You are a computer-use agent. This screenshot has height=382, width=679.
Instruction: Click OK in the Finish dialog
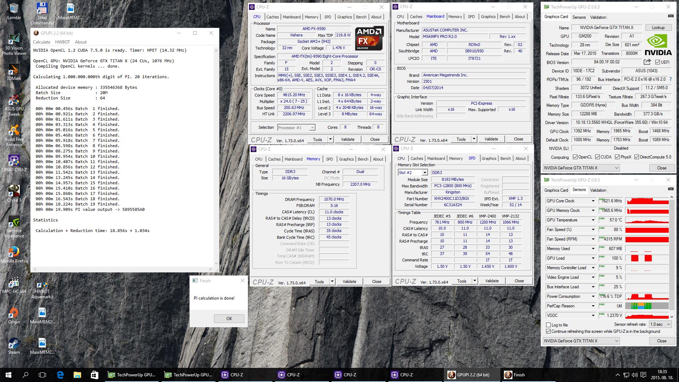pyautogui.click(x=229, y=319)
